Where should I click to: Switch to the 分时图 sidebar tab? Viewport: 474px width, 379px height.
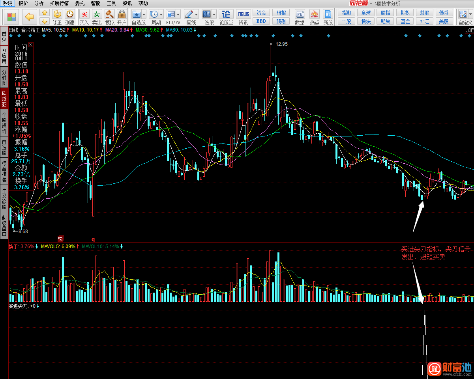click(x=4, y=78)
